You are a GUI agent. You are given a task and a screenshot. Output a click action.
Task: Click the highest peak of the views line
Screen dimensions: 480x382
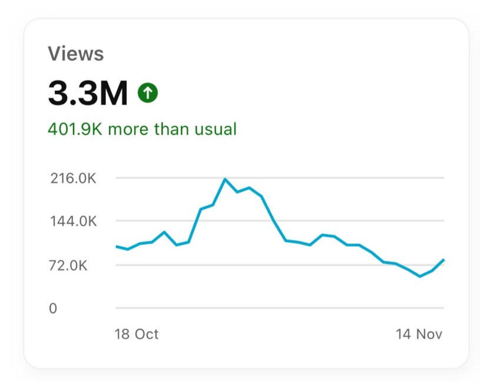tap(225, 179)
